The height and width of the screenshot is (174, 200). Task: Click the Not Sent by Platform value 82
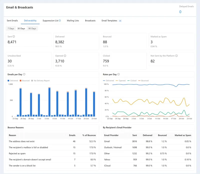coord(152,61)
